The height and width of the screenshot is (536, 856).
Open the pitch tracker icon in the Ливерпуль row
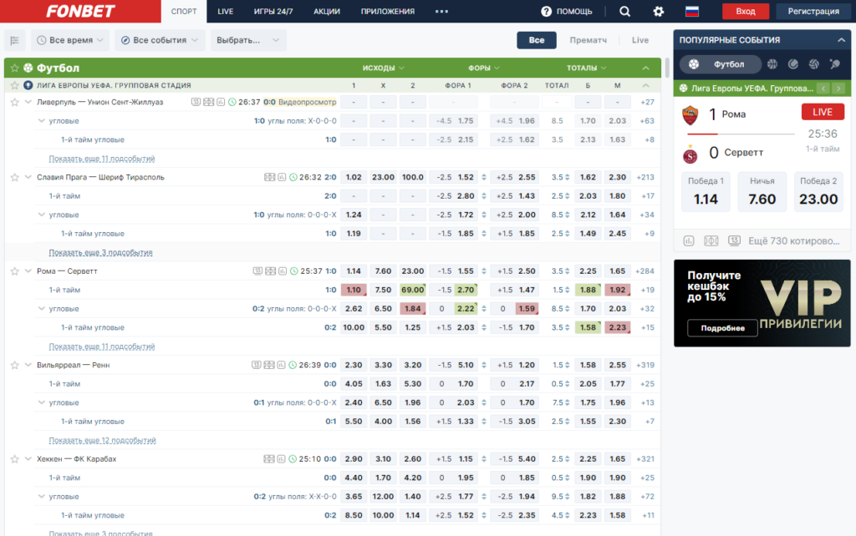(208, 102)
